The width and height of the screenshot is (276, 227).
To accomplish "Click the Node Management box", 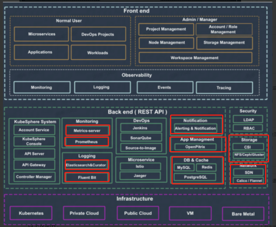I will 166,43.
